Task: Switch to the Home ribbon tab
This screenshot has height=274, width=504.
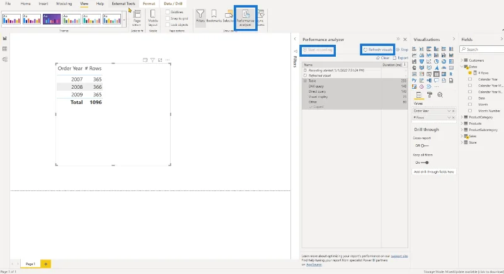Action: [25, 4]
